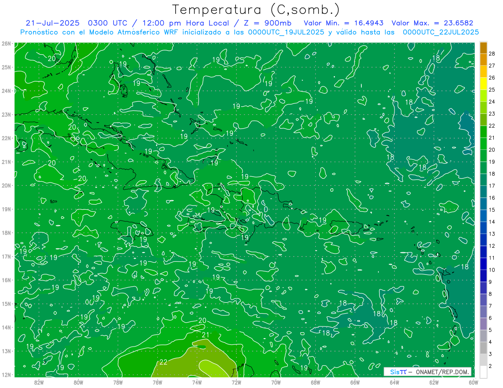
Task: Select the valid-until stamp '0000UTC_22JUL2025'
Action: [x=441, y=32]
